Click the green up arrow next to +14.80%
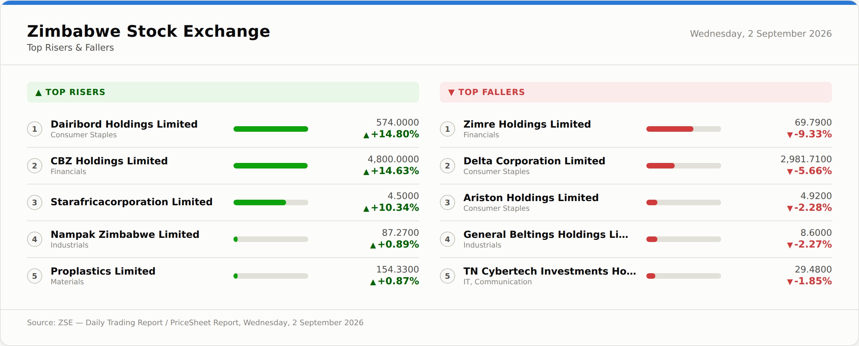 click(x=366, y=135)
